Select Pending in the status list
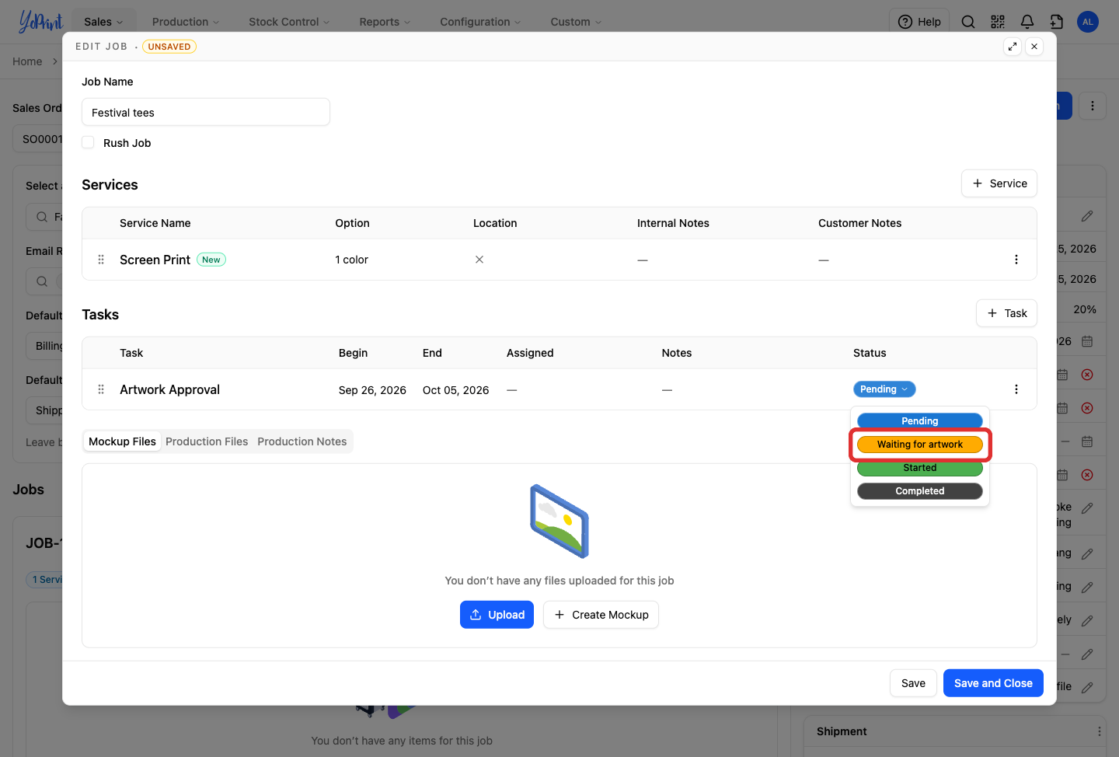Viewport: 1119px width, 757px height. click(x=920, y=421)
